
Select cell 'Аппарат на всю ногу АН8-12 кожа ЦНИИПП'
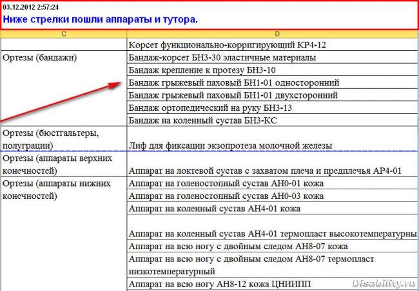273,283
